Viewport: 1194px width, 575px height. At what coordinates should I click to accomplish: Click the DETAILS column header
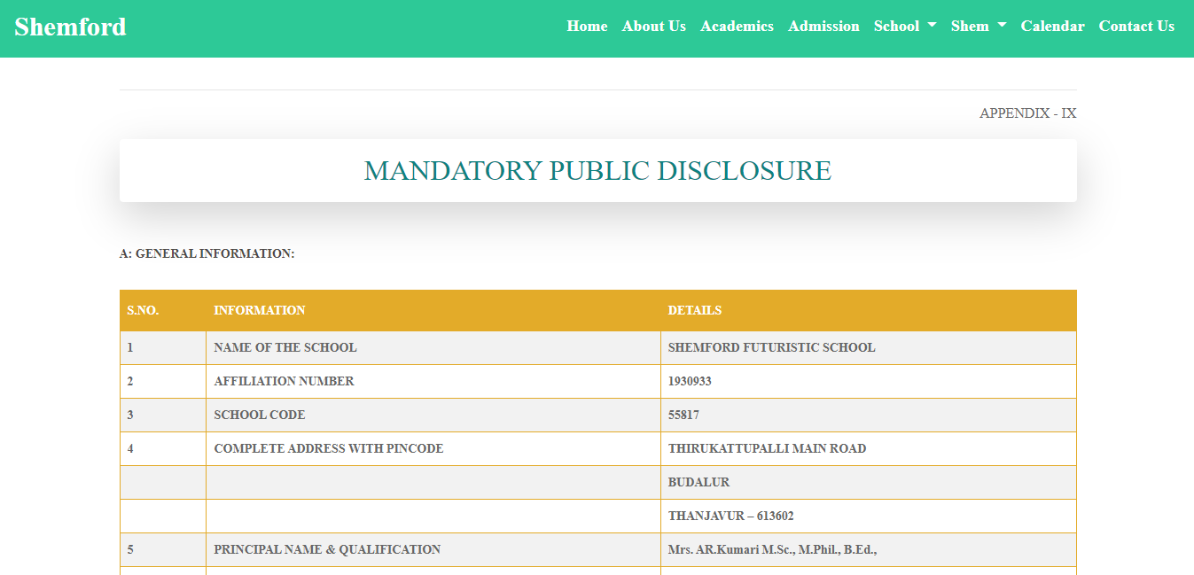(869, 310)
